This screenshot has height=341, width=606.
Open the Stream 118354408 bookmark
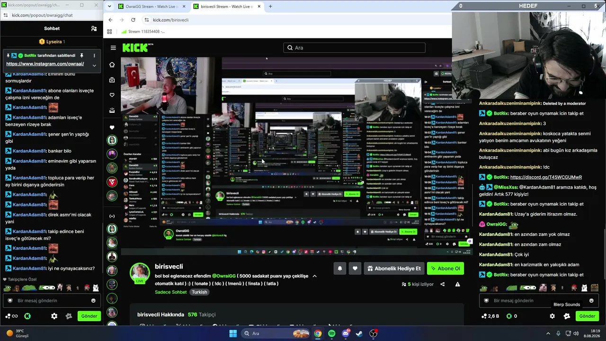[x=143, y=31]
